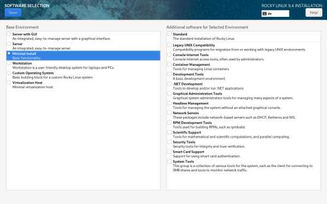327x204 pixels.
Task: Select the Workstation radio option
Action: [x=9, y=63]
